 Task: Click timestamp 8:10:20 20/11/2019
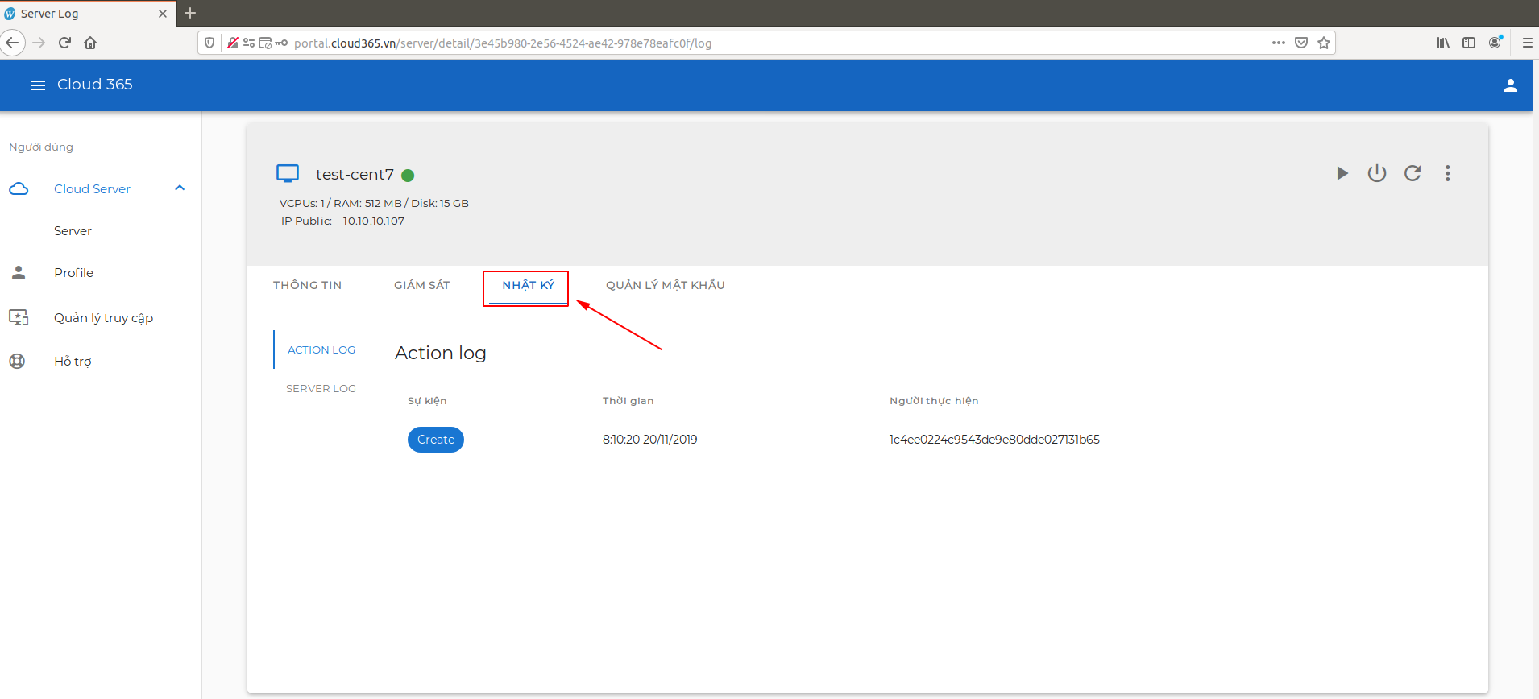(649, 440)
